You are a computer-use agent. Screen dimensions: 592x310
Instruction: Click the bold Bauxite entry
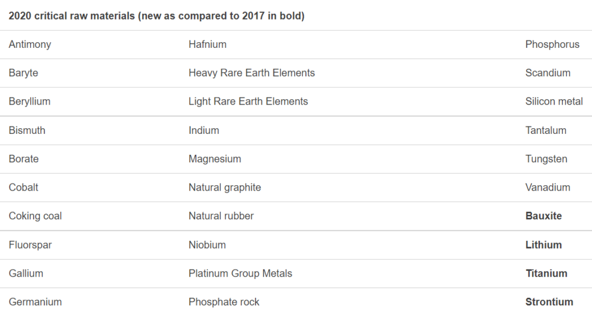(543, 216)
